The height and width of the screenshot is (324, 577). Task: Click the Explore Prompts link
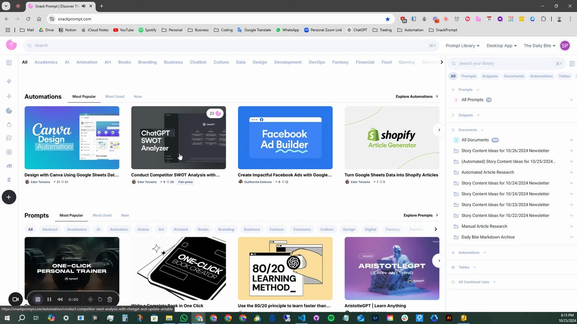pyautogui.click(x=421, y=216)
